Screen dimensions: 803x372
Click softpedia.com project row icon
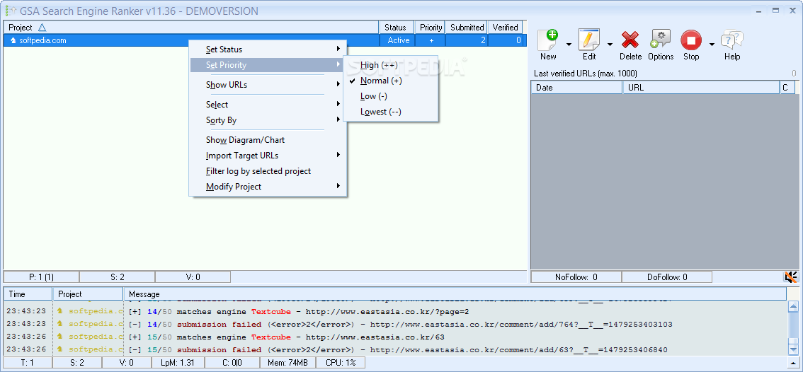[x=13, y=40]
